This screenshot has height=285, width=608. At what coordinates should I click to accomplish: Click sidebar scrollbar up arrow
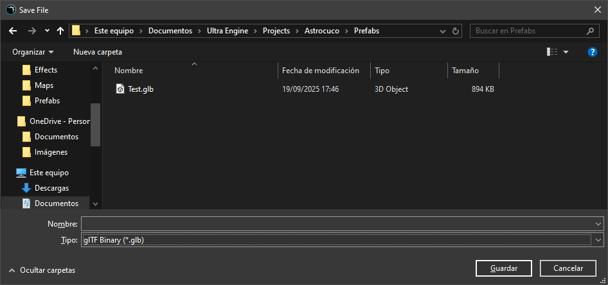(x=95, y=68)
